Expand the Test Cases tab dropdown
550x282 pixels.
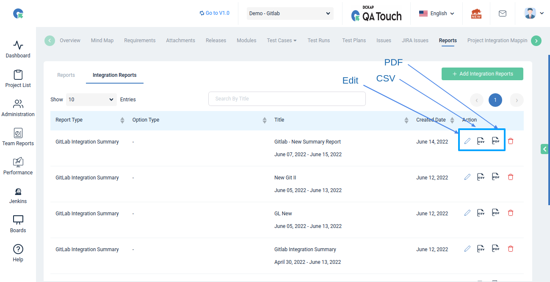(x=282, y=41)
